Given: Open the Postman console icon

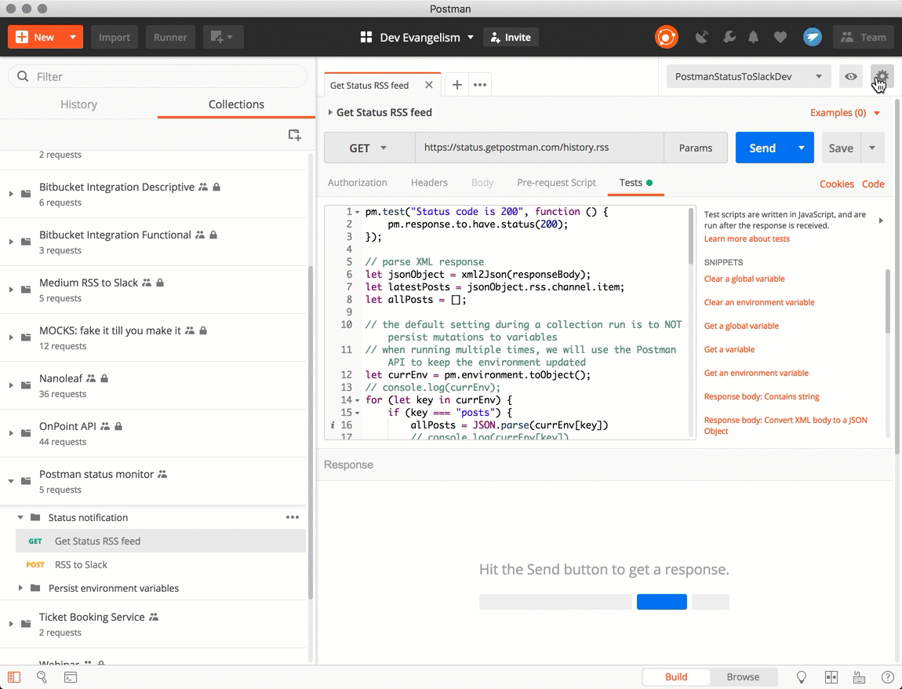Looking at the screenshot, I should tap(70, 677).
